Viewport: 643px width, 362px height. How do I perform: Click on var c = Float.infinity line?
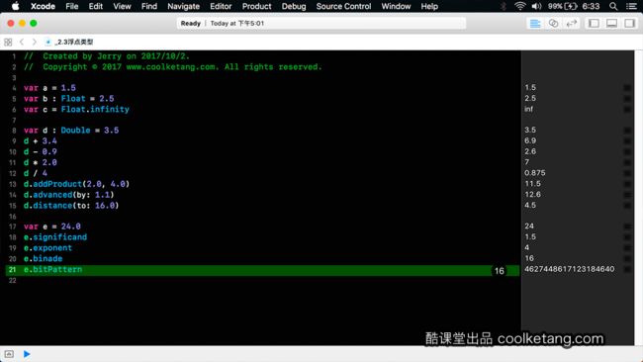76,109
